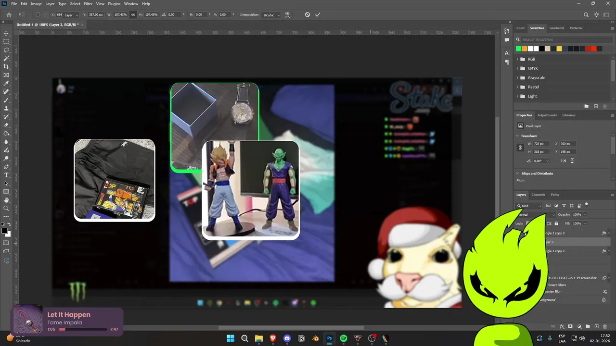
Task: Swap foreground and background colors
Action: point(9,224)
